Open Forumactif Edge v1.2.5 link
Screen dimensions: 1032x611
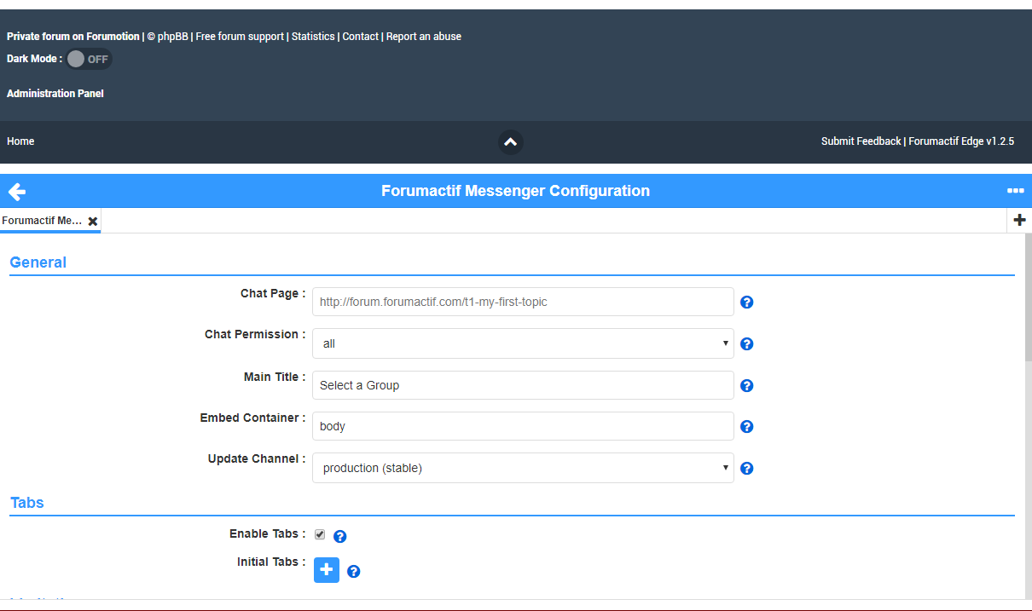[961, 141]
